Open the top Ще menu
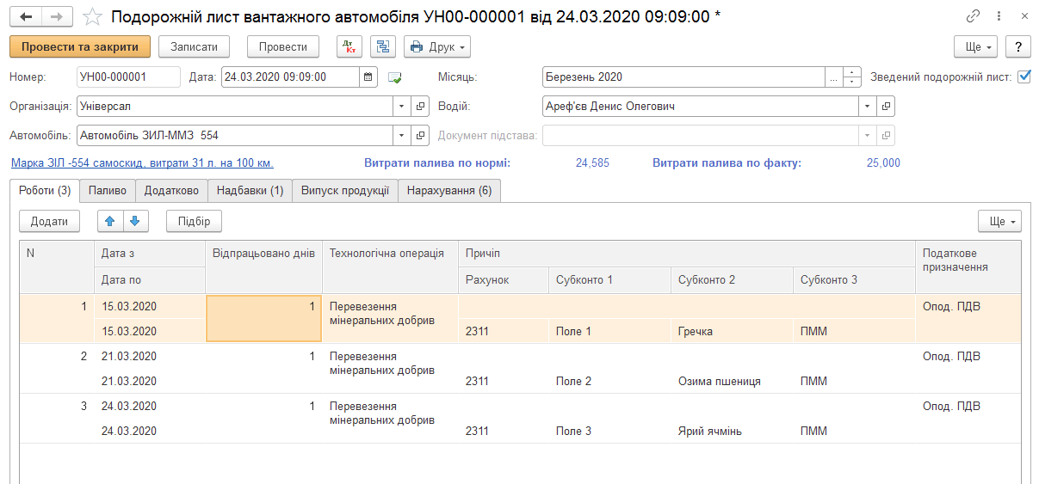Viewport: 1039px width, 484px height. pos(975,46)
